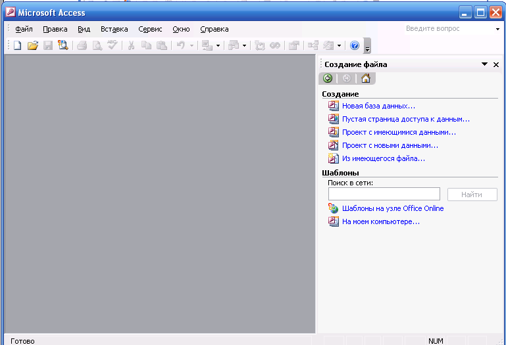Click the Analyze table icon
The width and height of the screenshot is (506, 345).
coord(234,45)
